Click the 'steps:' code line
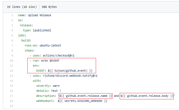 click(30, 51)
